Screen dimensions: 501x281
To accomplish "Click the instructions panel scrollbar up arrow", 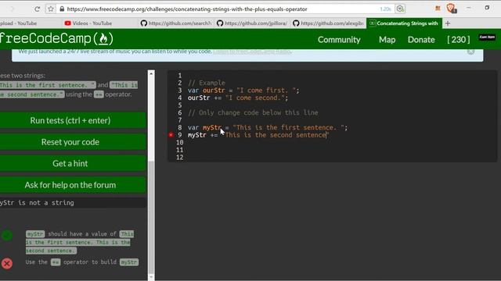I will pyautogui.click(x=151, y=73).
